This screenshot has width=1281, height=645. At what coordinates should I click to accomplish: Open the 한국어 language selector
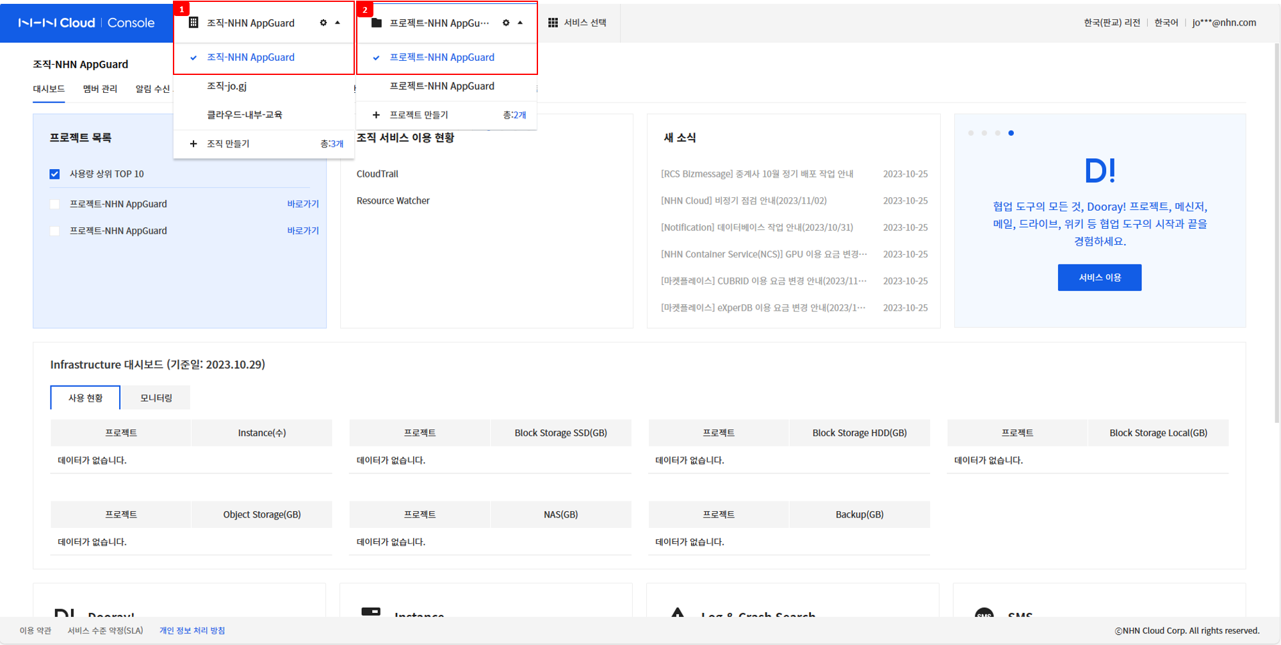pos(1166,22)
